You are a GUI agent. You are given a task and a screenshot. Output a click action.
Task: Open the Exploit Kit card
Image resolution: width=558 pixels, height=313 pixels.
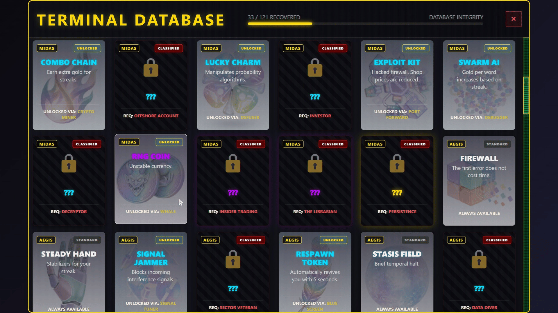click(397, 85)
